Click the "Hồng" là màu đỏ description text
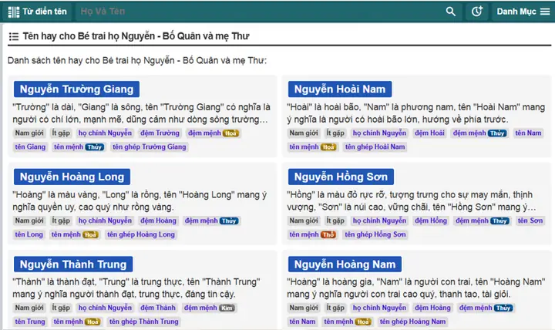Viewport: 555px width, 330px height. [412, 200]
